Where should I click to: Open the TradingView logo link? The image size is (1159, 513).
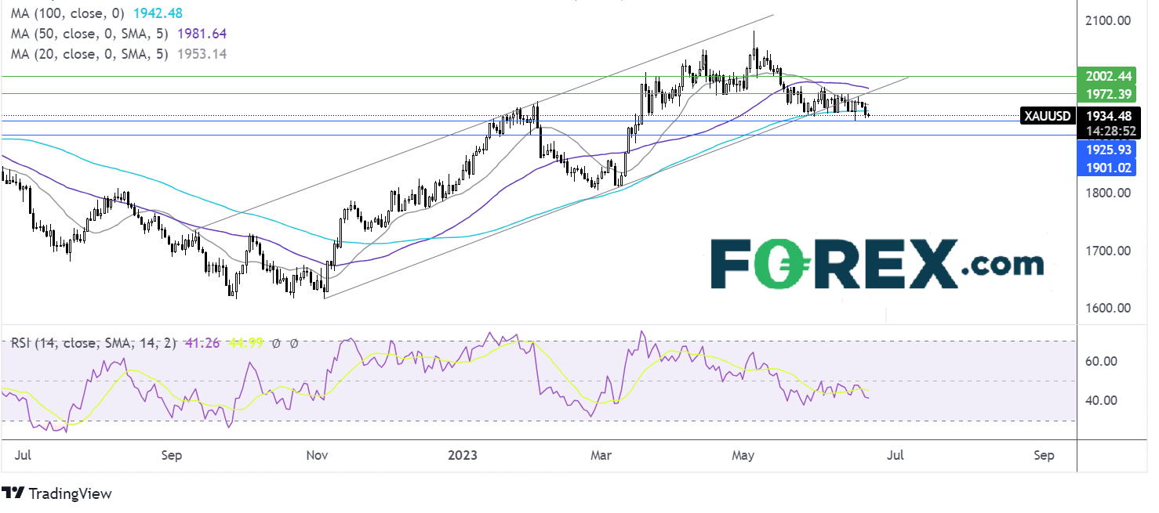click(57, 493)
